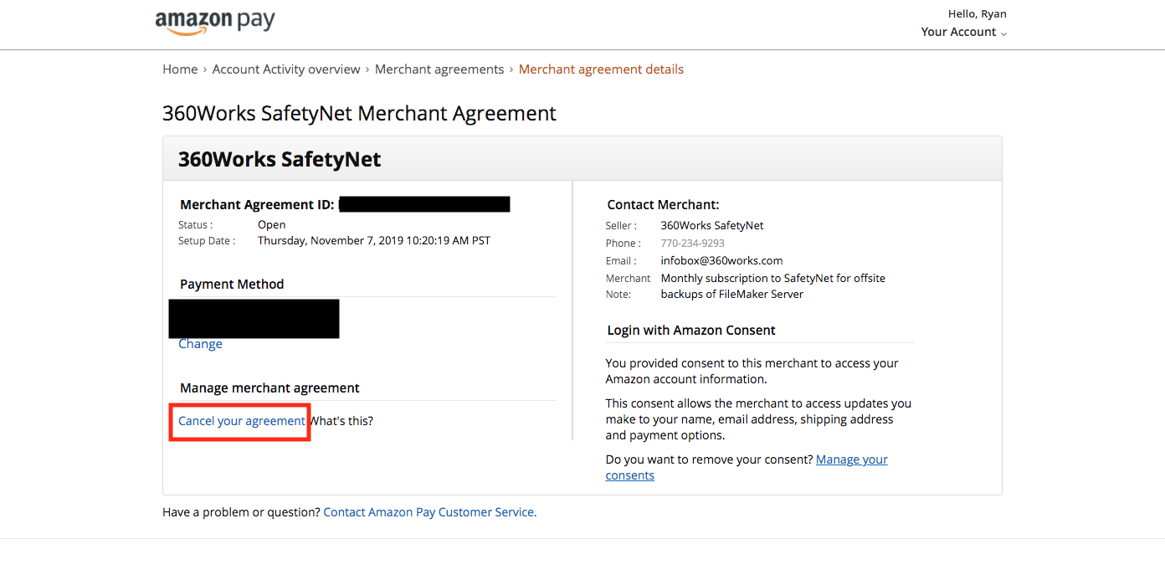
Task: Click the merchant phone number 770-234-9293
Action: coord(693,244)
